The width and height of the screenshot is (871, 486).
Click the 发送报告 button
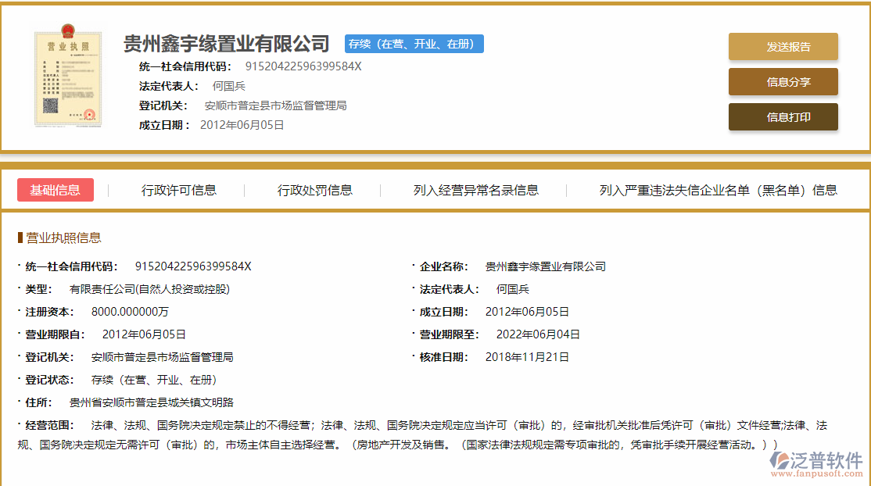[783, 47]
